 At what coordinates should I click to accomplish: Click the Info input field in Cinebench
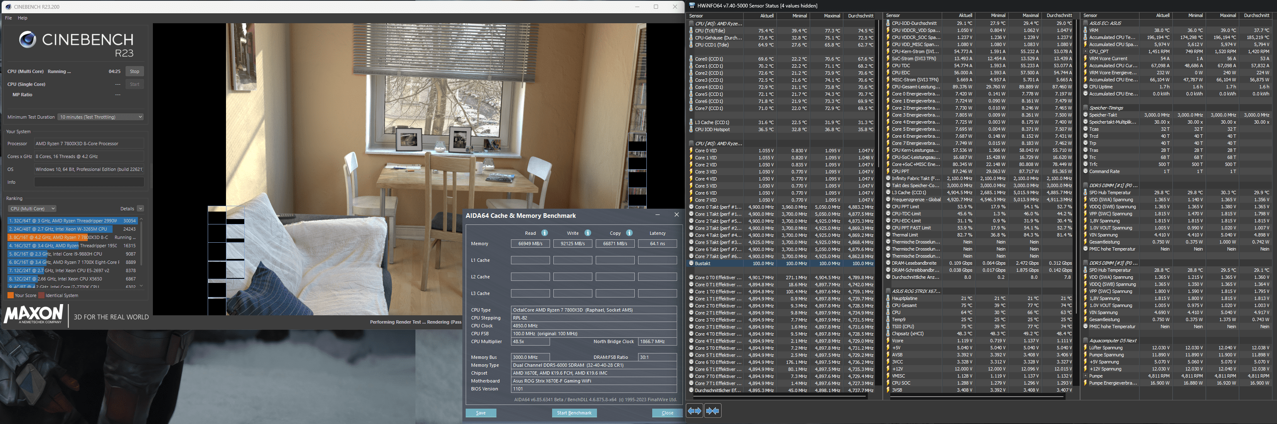[x=89, y=182]
